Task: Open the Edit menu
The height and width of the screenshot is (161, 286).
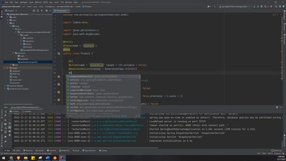Action: (11, 2)
